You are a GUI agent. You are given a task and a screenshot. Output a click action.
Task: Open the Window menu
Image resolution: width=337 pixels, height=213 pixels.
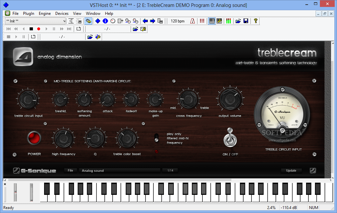(93, 13)
